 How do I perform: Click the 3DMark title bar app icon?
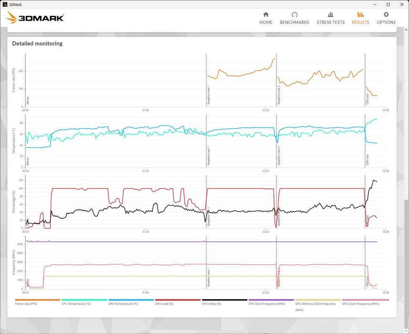point(5,4)
